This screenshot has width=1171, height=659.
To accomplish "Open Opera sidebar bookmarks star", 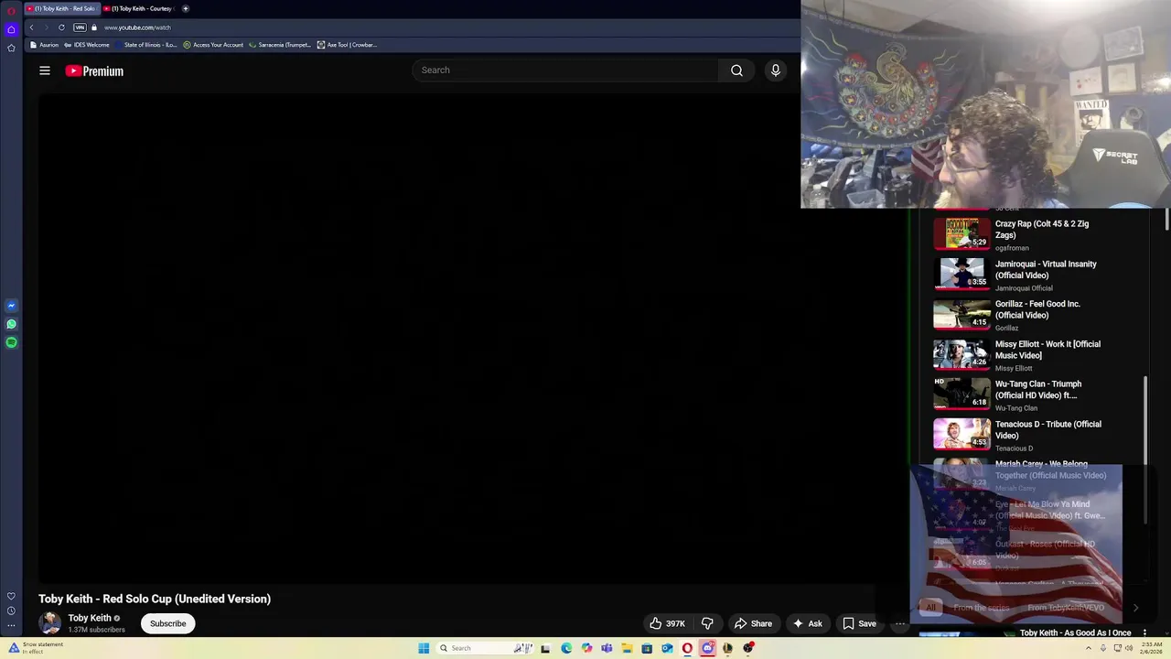I will pyautogui.click(x=11, y=48).
